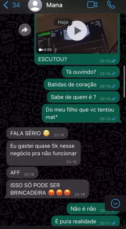This screenshot has width=126, height=229.
Task: Forward the video message
Action: tap(25, 30)
